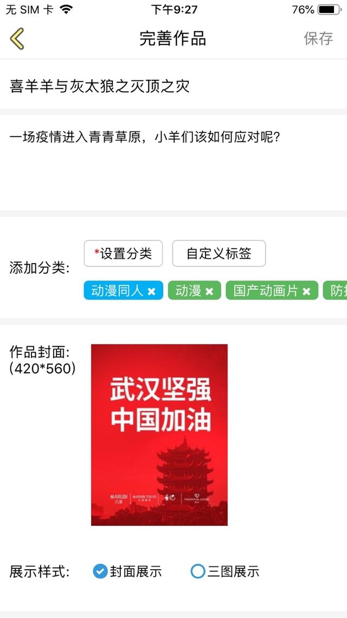Tap the green 国产动画片 tag
The width and height of the screenshot is (347, 618).
[266, 291]
